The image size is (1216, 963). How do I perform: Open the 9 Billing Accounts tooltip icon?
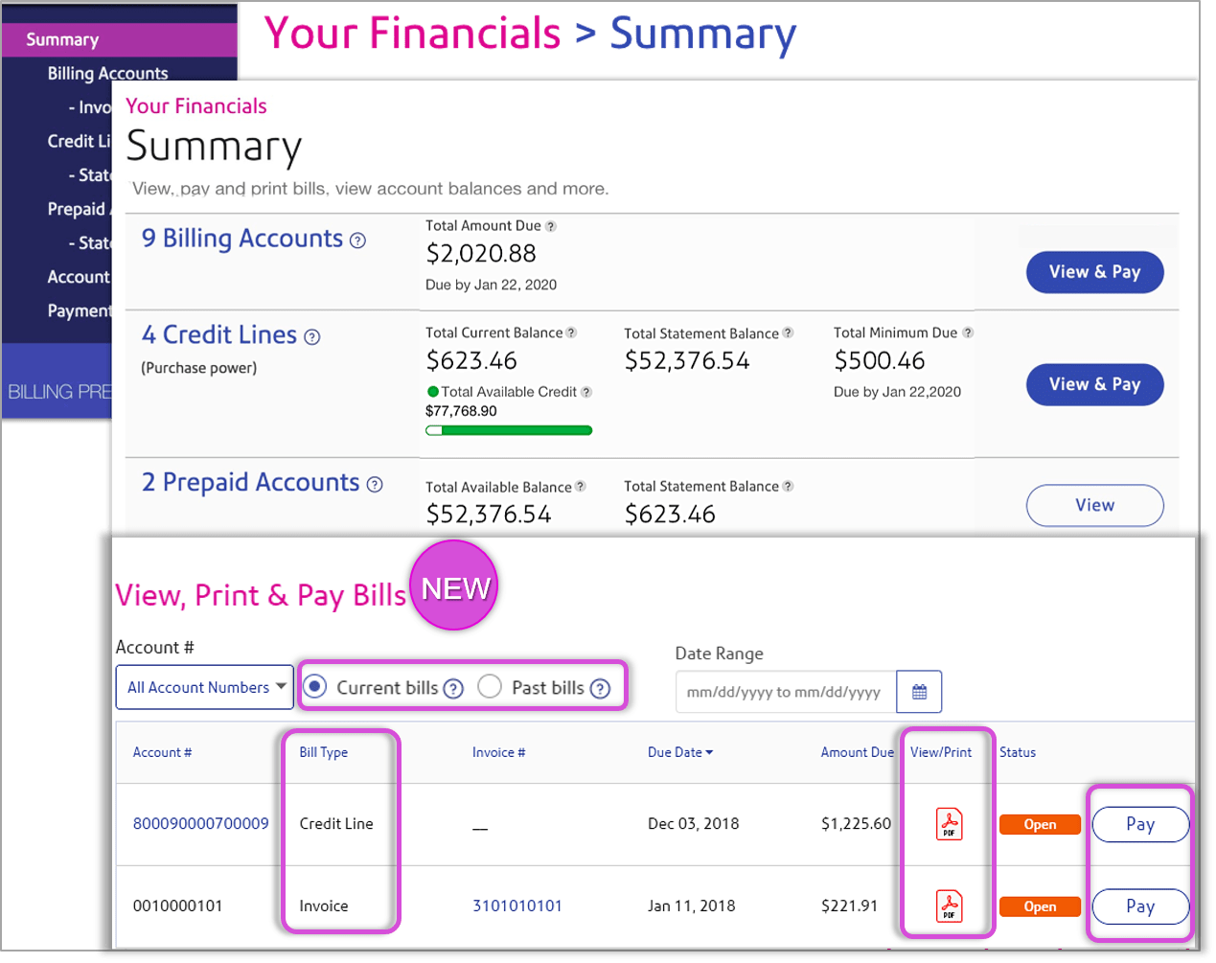(358, 241)
